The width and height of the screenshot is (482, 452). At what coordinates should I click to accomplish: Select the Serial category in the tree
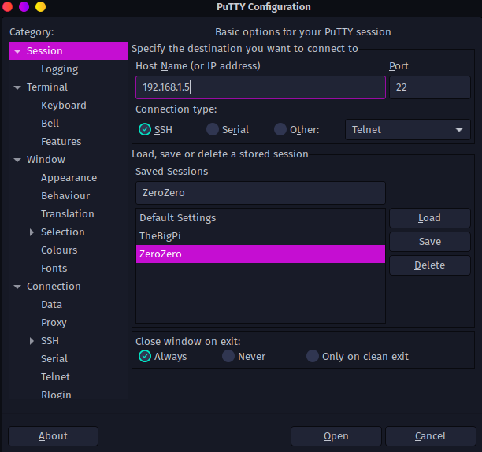(x=54, y=359)
